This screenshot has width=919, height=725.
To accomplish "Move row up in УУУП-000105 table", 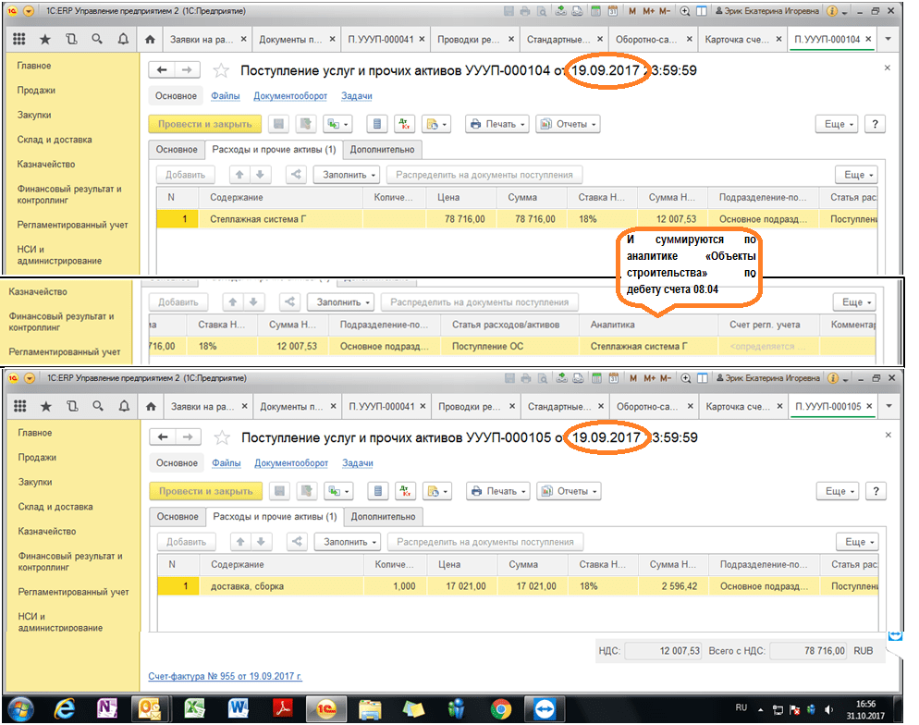I will tap(240, 542).
